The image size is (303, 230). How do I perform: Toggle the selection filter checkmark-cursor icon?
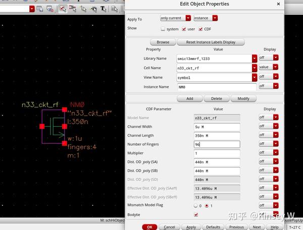click(x=63, y=9)
